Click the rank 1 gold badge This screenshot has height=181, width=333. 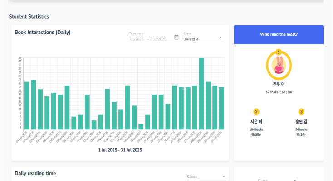[279, 52]
